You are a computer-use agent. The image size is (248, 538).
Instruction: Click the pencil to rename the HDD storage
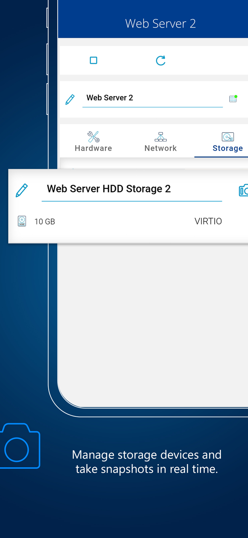click(21, 190)
